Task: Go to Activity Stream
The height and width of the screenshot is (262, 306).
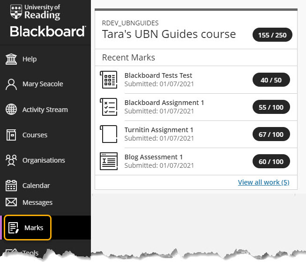Action: [x=45, y=109]
